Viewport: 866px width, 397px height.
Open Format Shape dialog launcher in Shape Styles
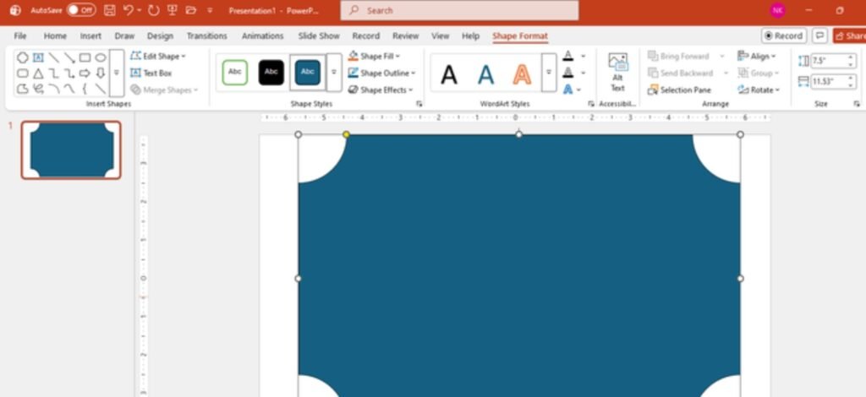coord(419,104)
